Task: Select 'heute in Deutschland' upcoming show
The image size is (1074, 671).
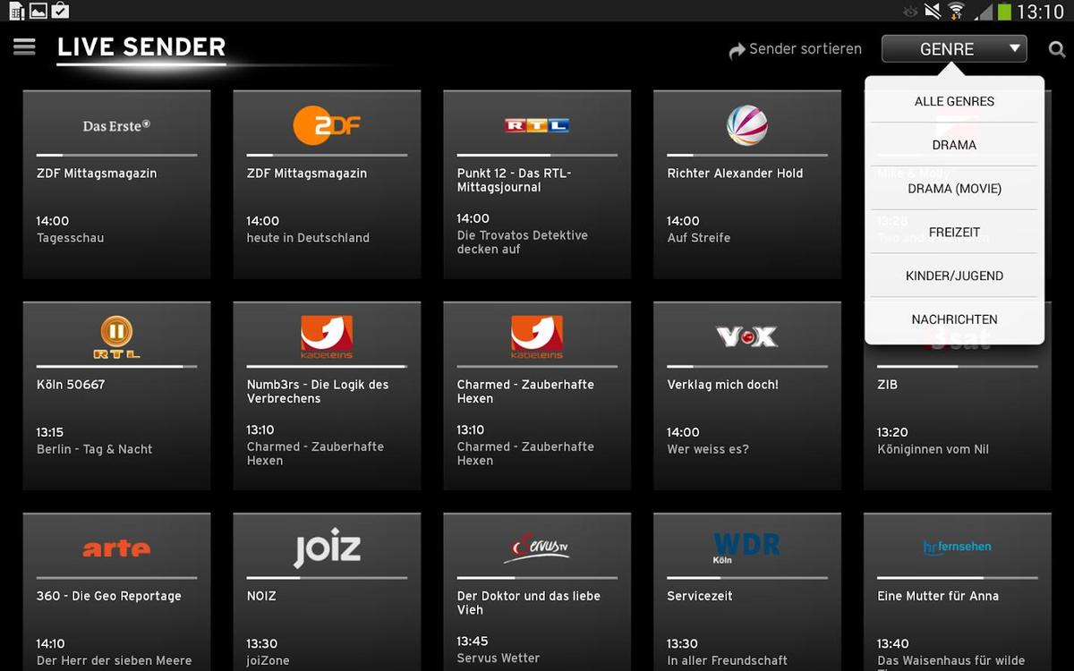Action: point(308,238)
